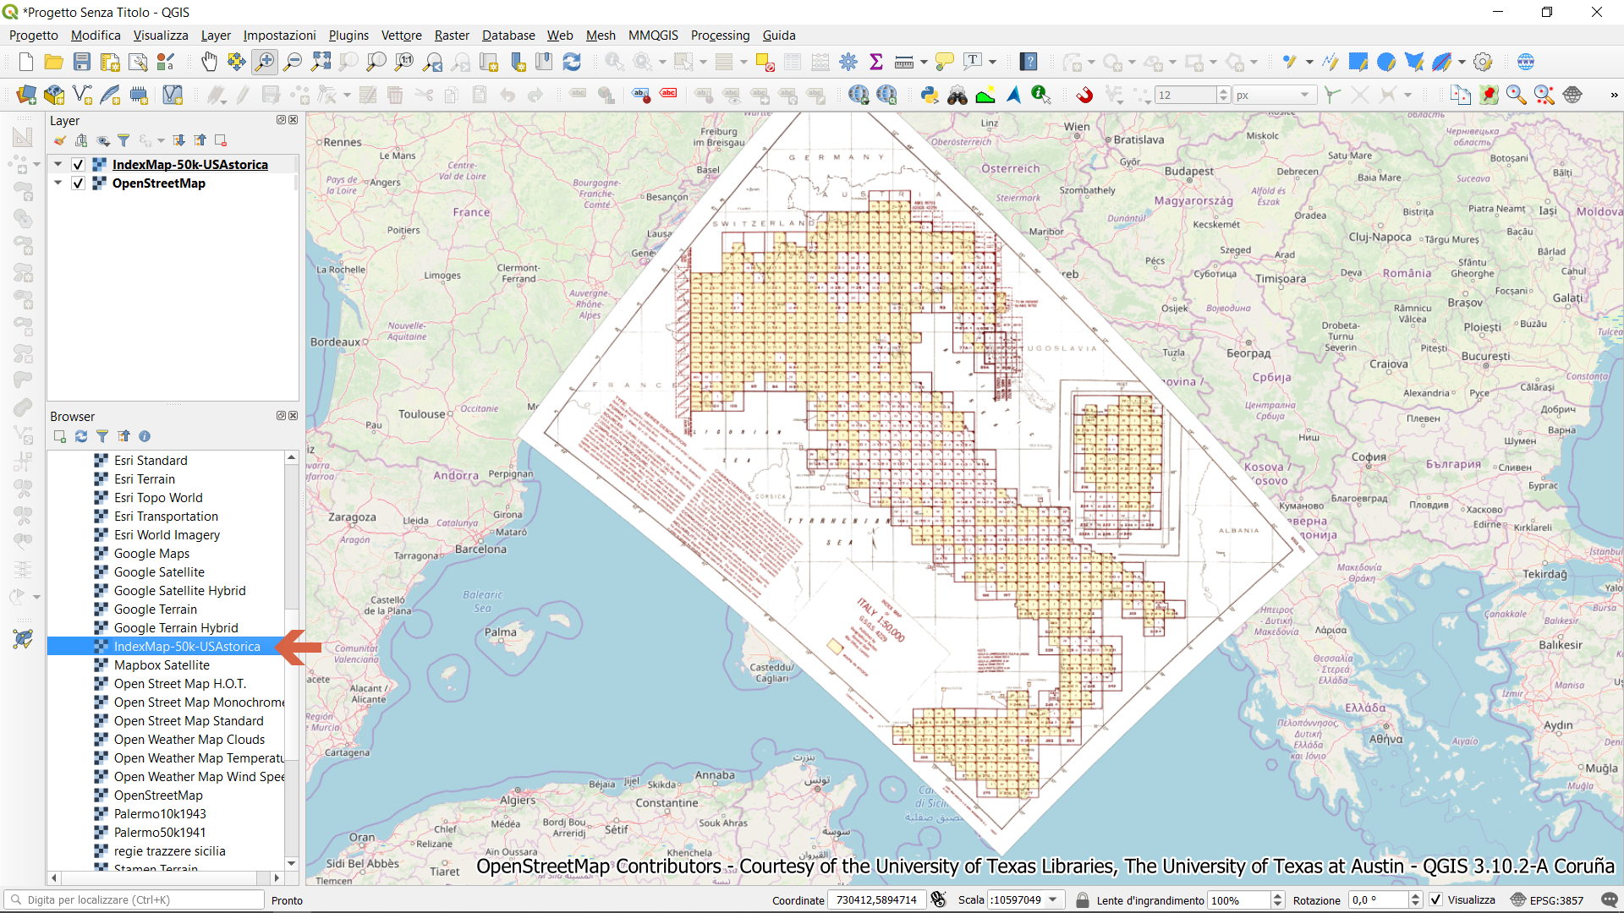The width and height of the screenshot is (1624, 913).
Task: Expand IndexMap-50k-USAstorica layer tree node
Action: 58,165
